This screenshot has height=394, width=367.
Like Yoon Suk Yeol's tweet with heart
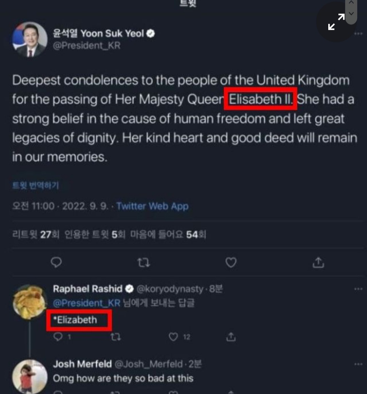[x=231, y=263]
